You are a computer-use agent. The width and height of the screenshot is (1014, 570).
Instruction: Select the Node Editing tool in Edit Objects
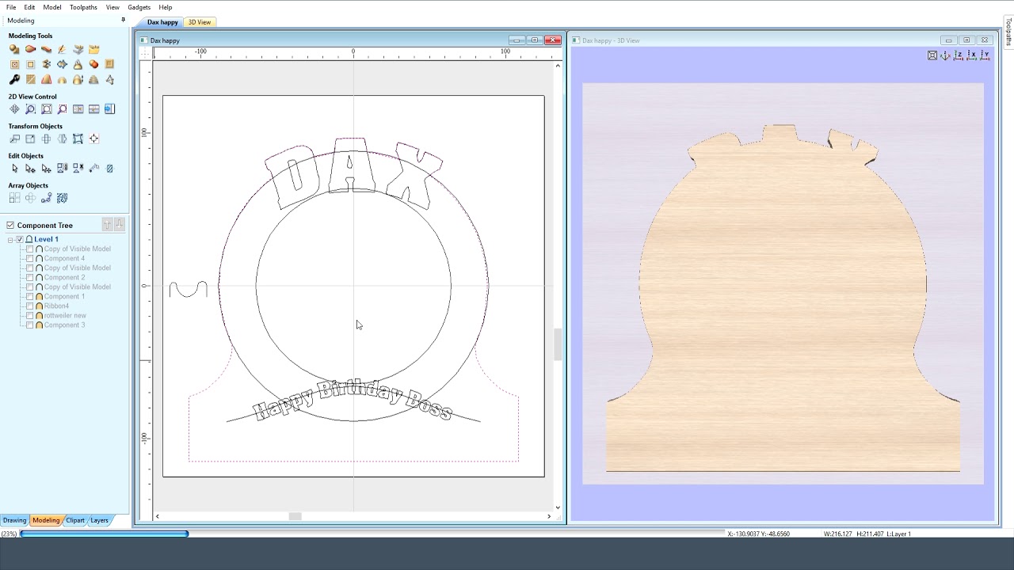[29, 168]
